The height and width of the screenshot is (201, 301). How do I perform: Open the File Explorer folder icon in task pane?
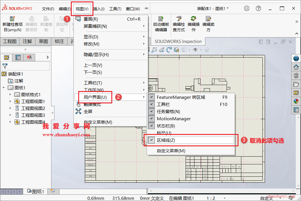(296, 84)
